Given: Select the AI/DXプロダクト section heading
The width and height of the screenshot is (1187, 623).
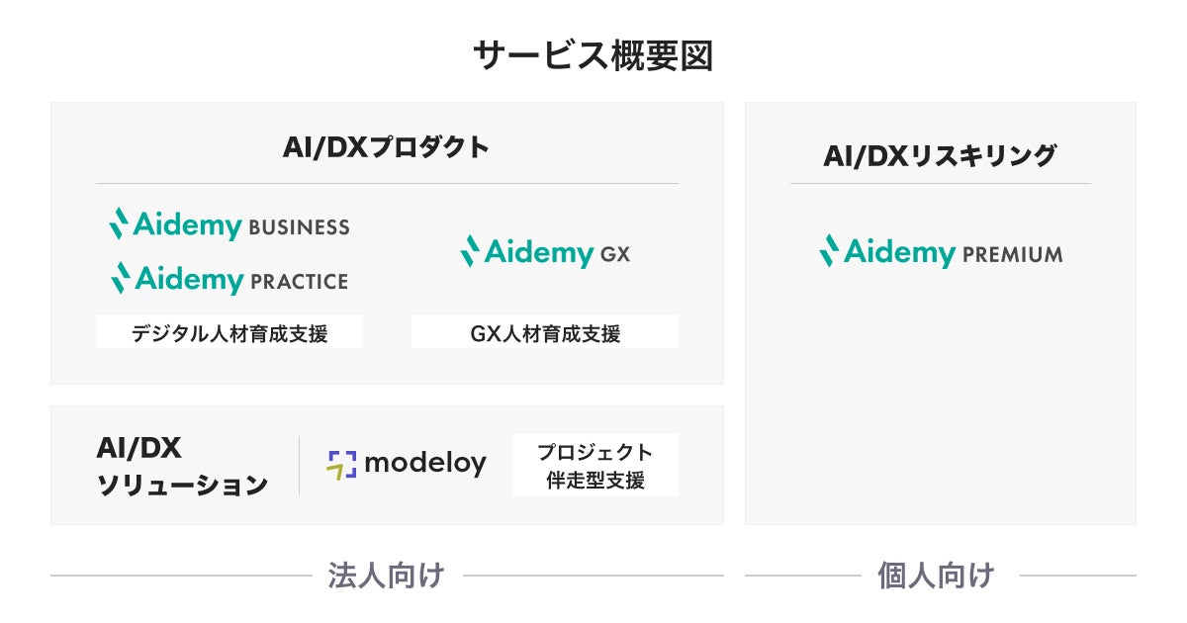Looking at the screenshot, I should (x=387, y=147).
